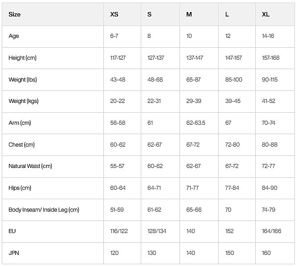Click EU size value 164/166
The height and width of the screenshot is (266, 298).
[x=272, y=231]
